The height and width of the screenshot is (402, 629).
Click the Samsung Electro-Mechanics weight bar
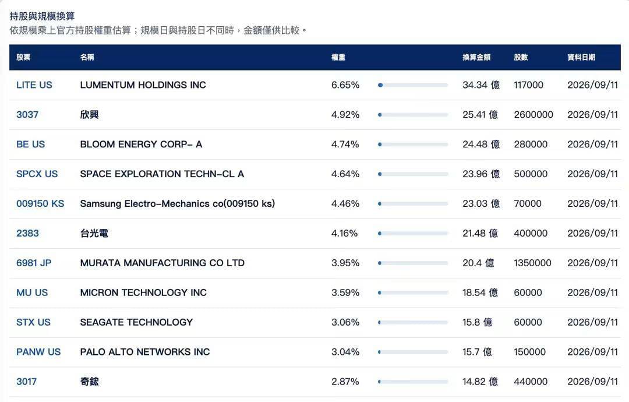pyautogui.click(x=413, y=204)
